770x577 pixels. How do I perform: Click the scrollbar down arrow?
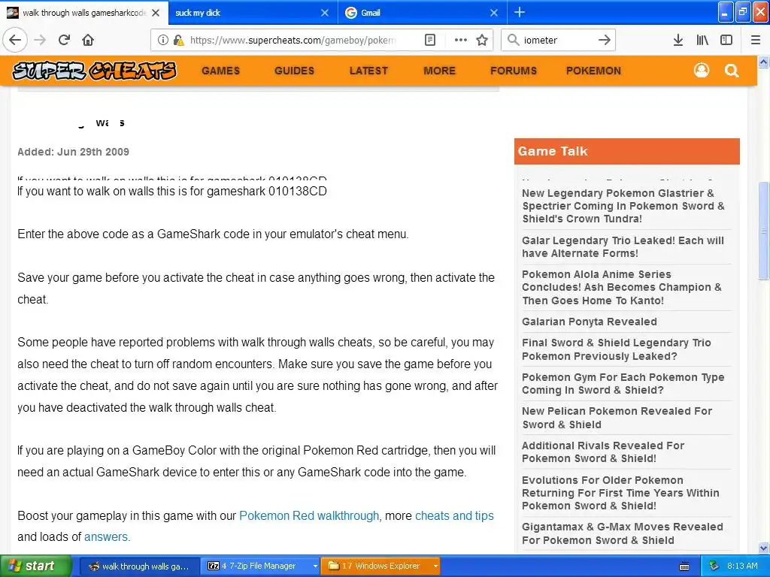(764, 548)
